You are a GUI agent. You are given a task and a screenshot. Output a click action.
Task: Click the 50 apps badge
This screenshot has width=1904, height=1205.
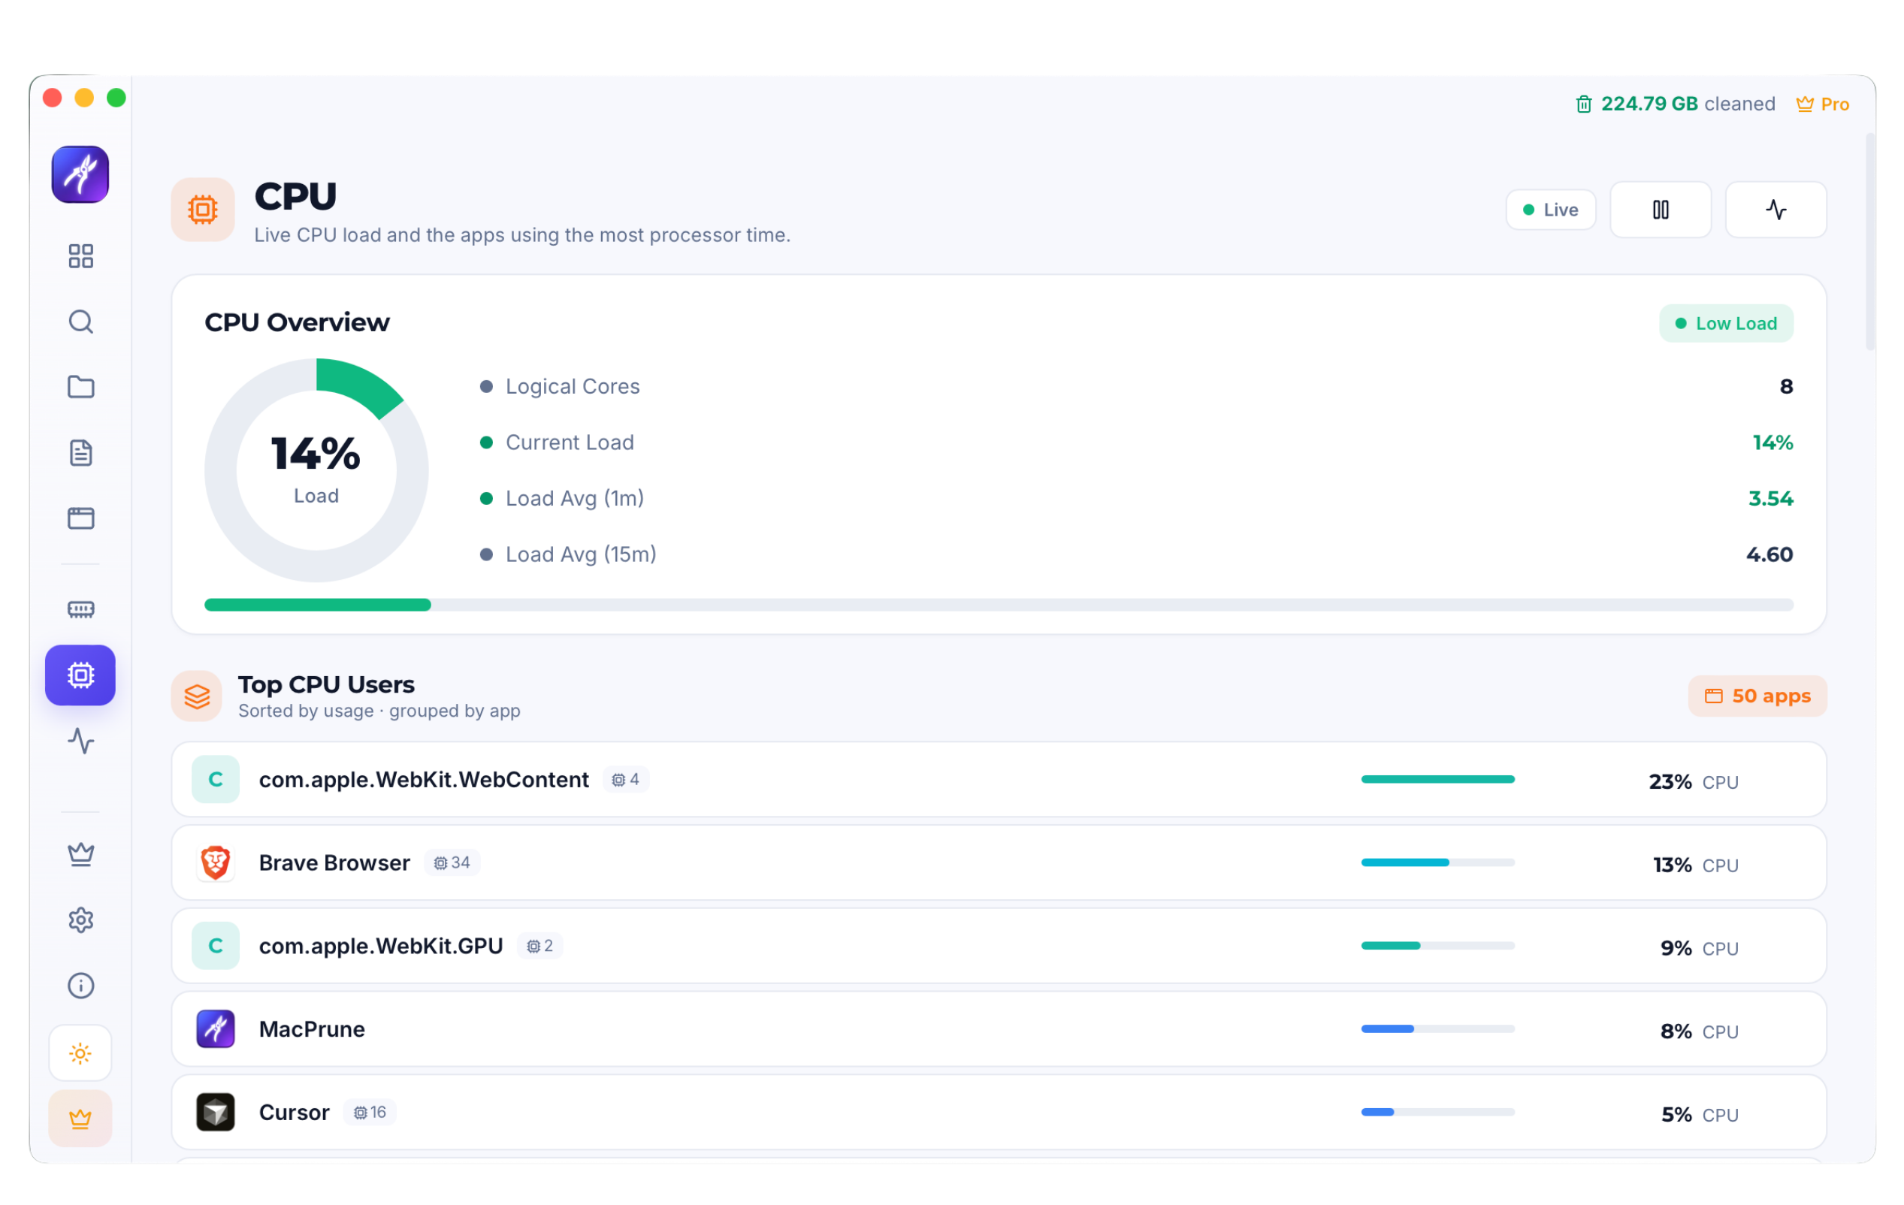(x=1757, y=696)
